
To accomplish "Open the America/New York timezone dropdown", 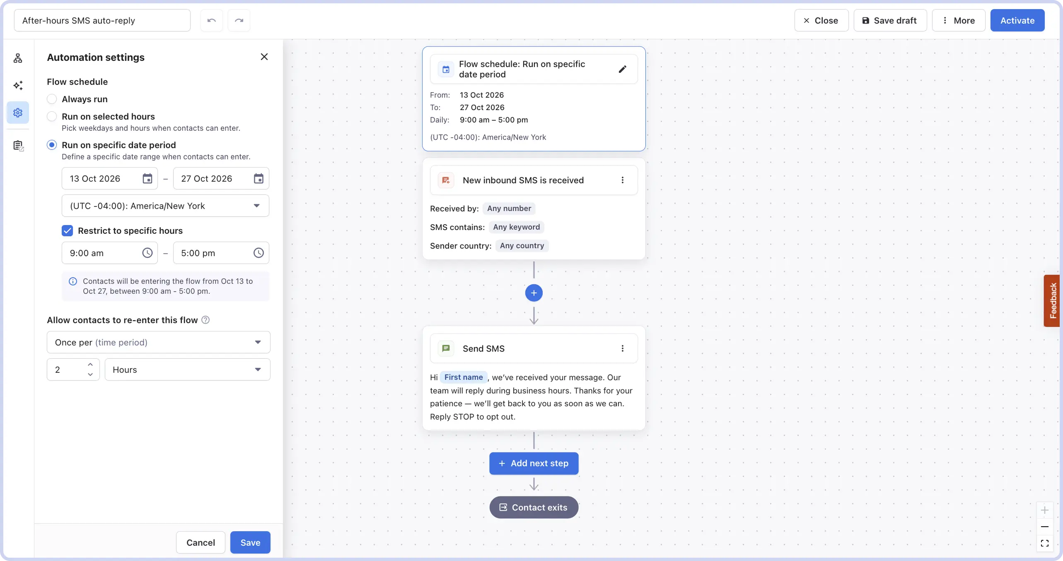I will [165, 206].
